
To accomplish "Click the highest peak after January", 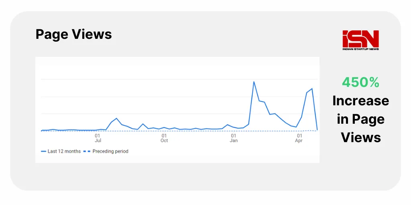I will (x=254, y=82).
